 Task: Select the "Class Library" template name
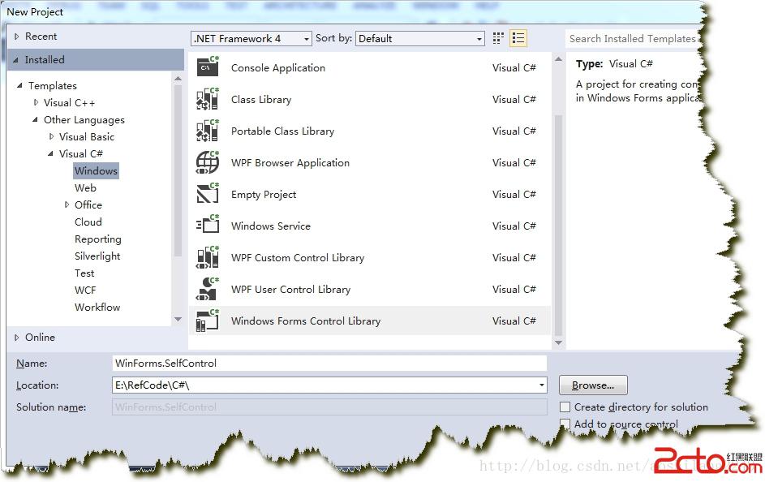pyautogui.click(x=261, y=100)
